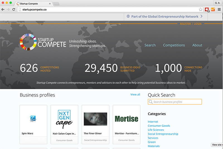
Task: Open The Finer Diner photo thumbnail
Action: (x=95, y=119)
